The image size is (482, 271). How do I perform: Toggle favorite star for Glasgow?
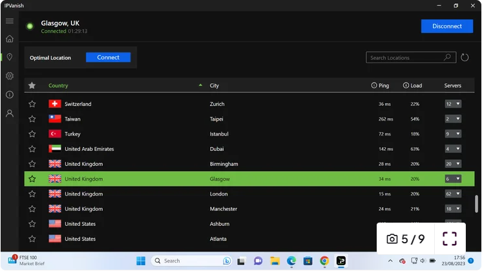tap(32, 179)
